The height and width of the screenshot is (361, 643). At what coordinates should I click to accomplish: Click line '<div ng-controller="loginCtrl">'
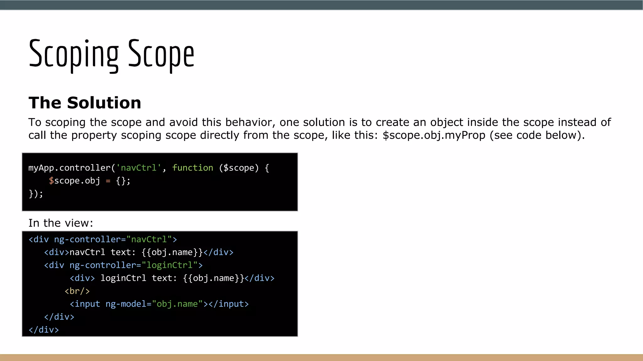tap(123, 265)
